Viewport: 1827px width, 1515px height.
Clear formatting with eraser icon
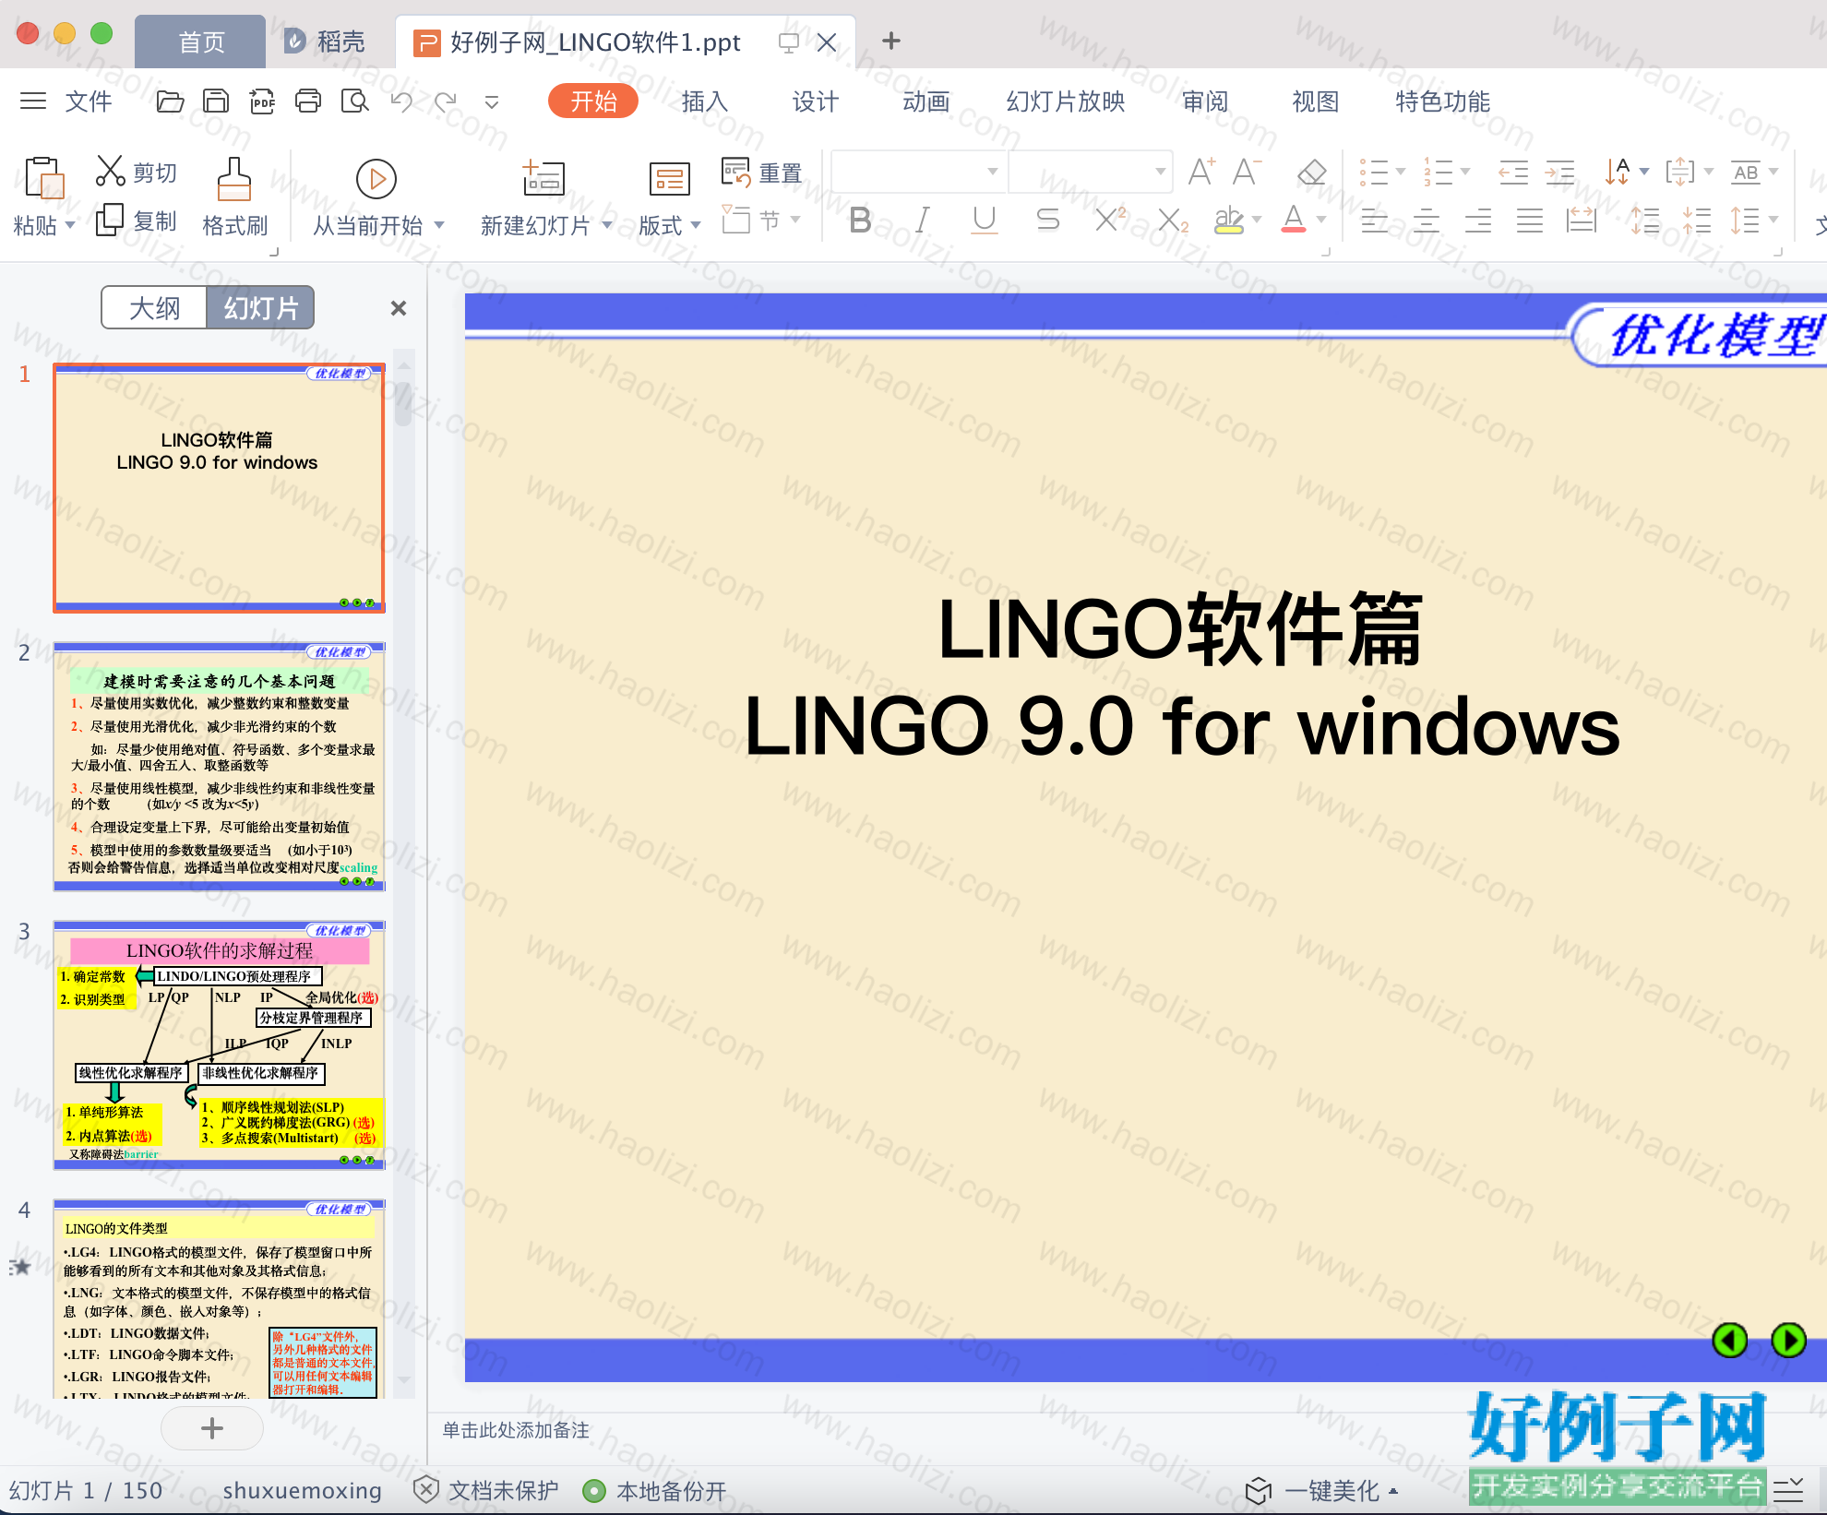1311,172
